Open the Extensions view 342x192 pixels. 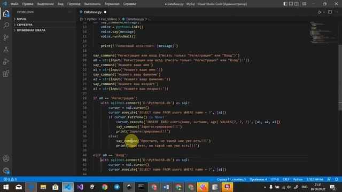6,74
